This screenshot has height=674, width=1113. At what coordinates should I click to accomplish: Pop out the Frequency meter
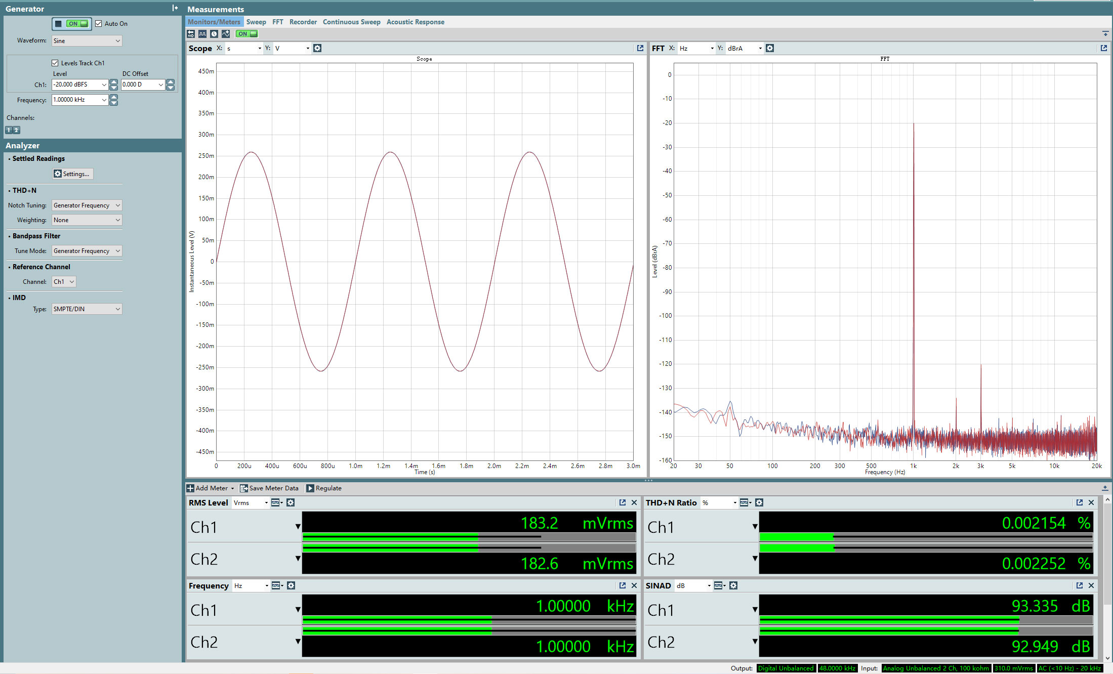623,585
